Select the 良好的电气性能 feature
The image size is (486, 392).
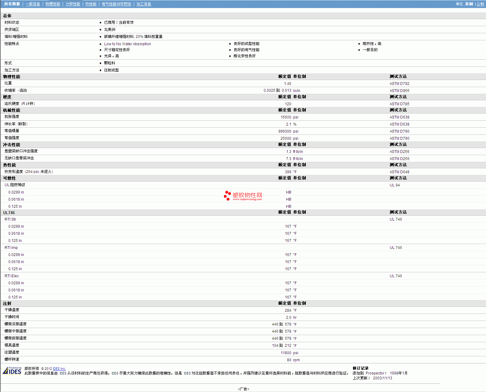pos(246,50)
